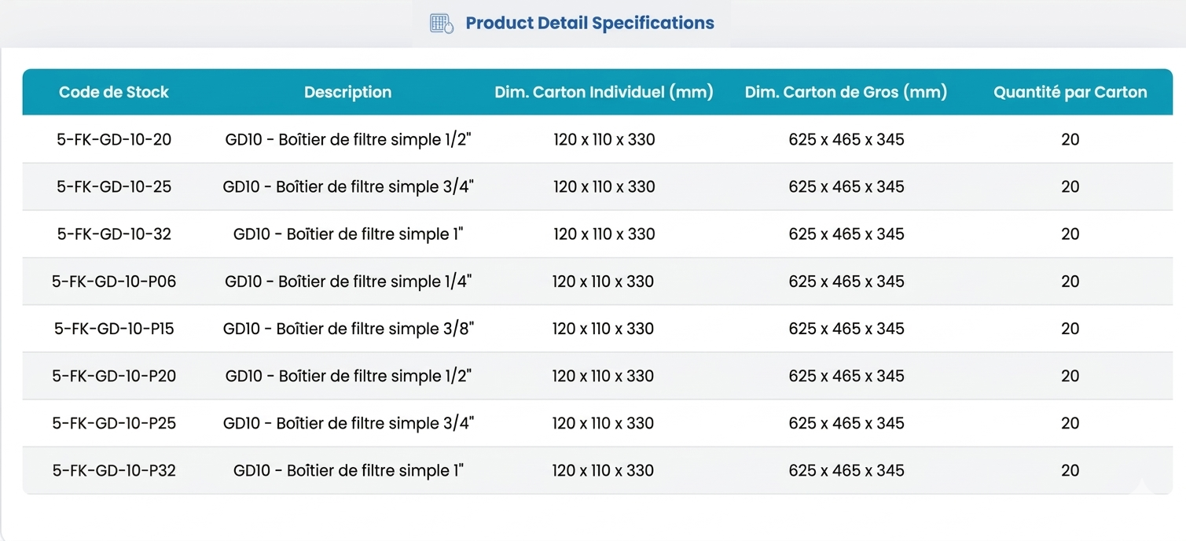Click the faint up-arrow icon at table corner
The image size is (1186, 541).
point(1142,486)
